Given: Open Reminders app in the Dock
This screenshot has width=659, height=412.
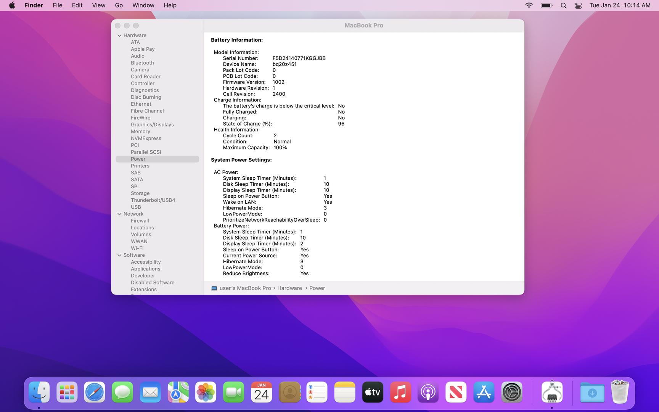Looking at the screenshot, I should tap(317, 392).
